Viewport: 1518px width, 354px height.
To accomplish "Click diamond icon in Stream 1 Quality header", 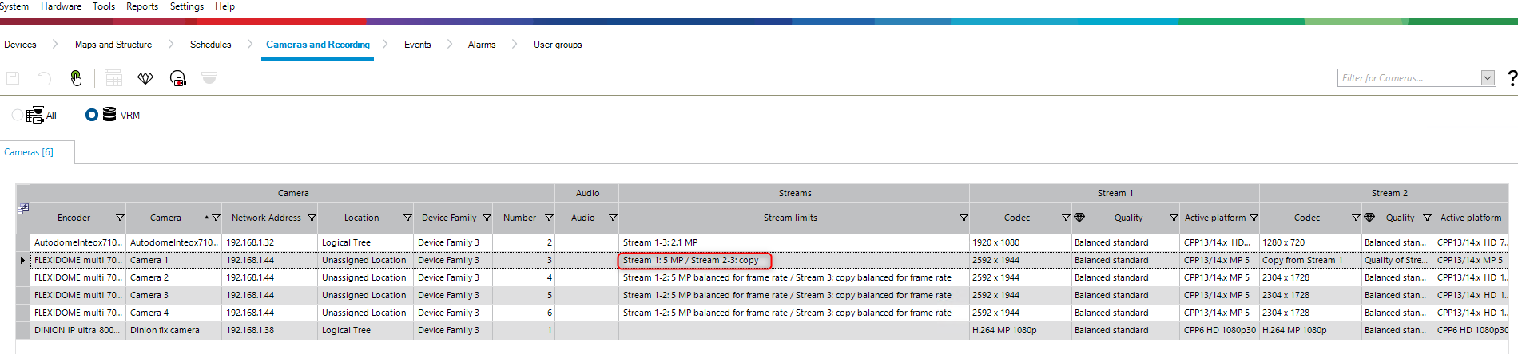I will tap(1079, 218).
